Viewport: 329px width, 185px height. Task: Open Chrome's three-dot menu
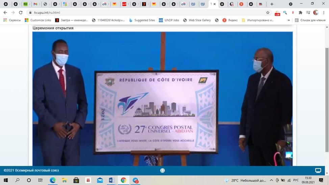pos(324,12)
